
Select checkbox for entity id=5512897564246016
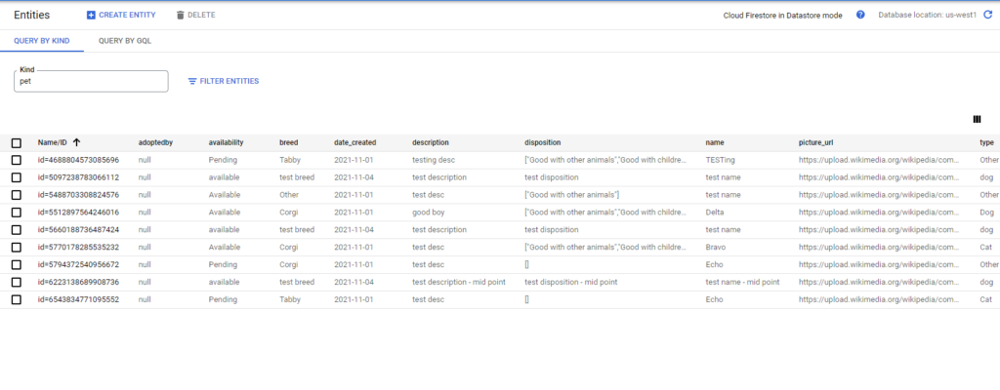tap(16, 212)
